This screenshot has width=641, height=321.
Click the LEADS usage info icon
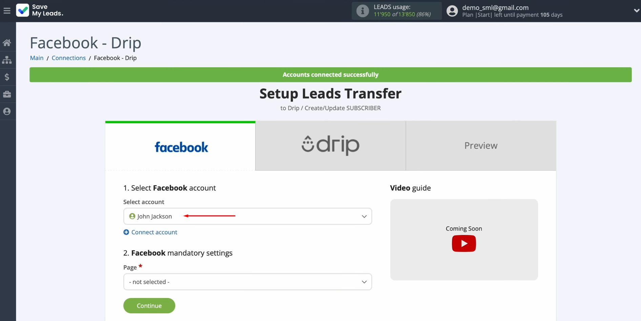(x=363, y=11)
